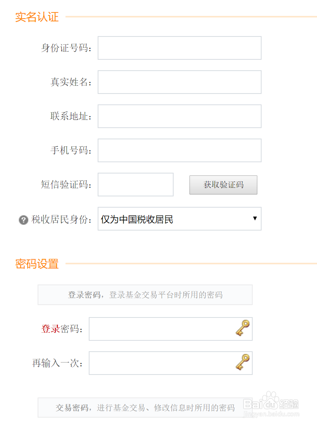Viewport: 317px width, 425px height.
Task: Click the 短信验证码 input box
Action: coord(135,185)
